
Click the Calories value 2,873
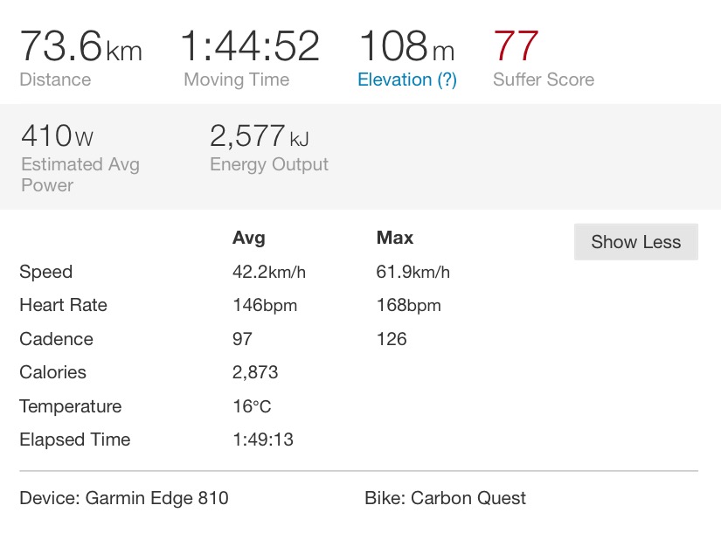coord(255,372)
